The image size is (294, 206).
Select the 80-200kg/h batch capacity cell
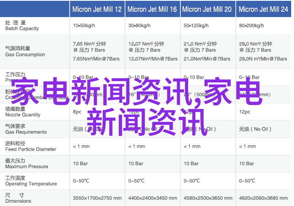coord(252,26)
